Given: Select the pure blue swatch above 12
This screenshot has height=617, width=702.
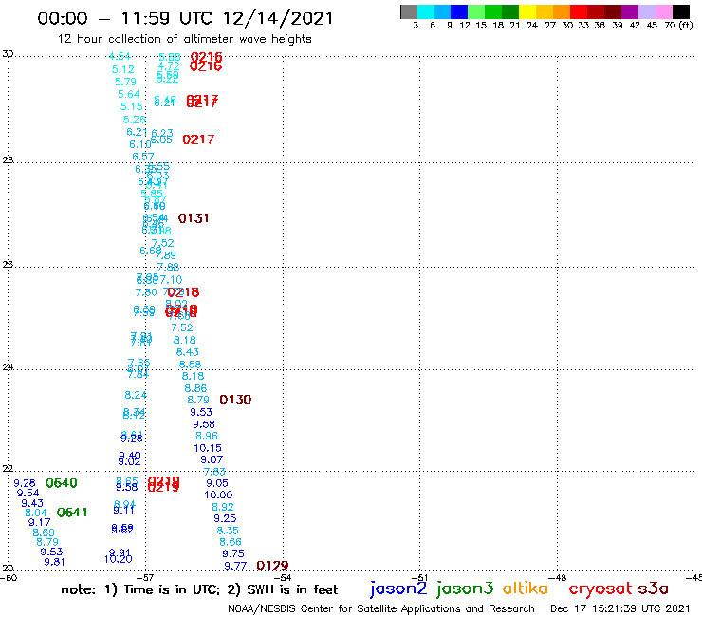Looking at the screenshot, I should pos(459,11).
